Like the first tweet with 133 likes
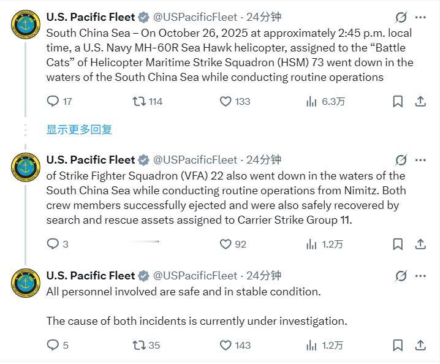 (226, 101)
